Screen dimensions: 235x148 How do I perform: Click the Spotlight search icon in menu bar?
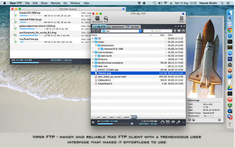(222, 3)
